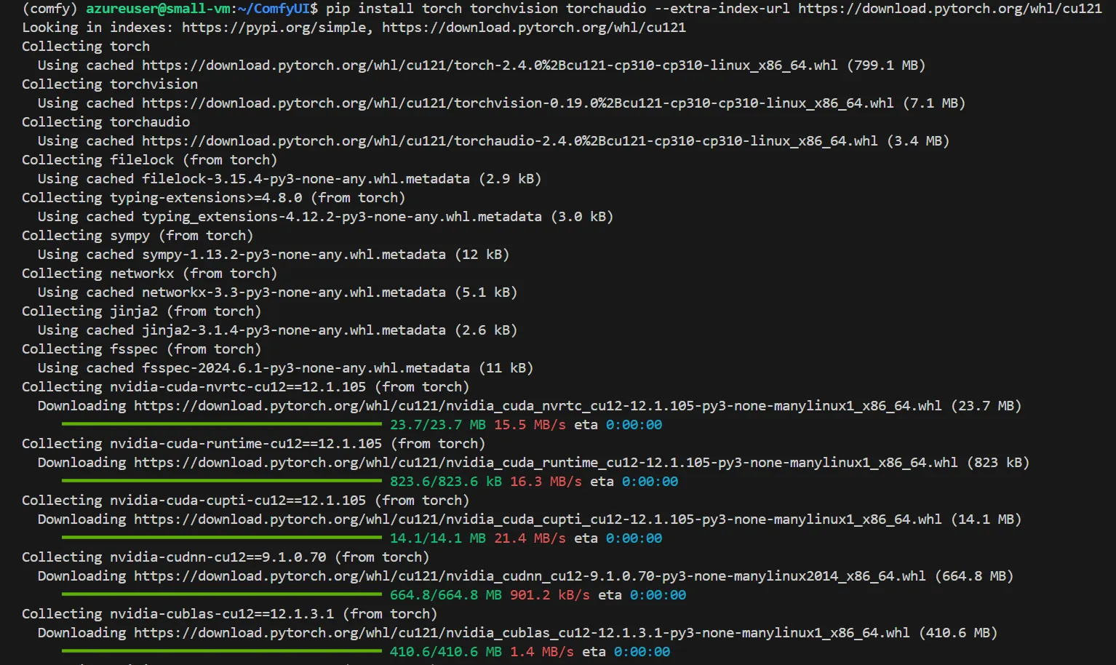
Task: Open the torchvision-0.19.0 wheel URL
Action: click(518, 103)
